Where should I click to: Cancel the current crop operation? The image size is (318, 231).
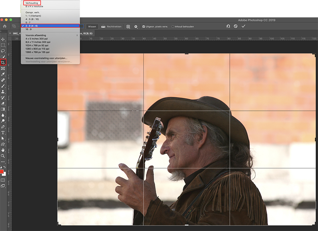236,26
